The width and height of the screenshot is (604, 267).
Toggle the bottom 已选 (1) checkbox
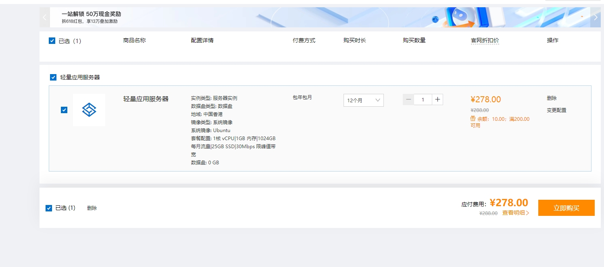pyautogui.click(x=49, y=208)
